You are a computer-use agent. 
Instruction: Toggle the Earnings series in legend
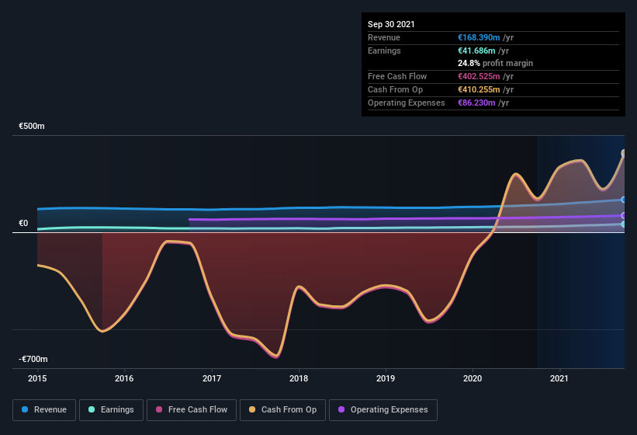tap(111, 410)
